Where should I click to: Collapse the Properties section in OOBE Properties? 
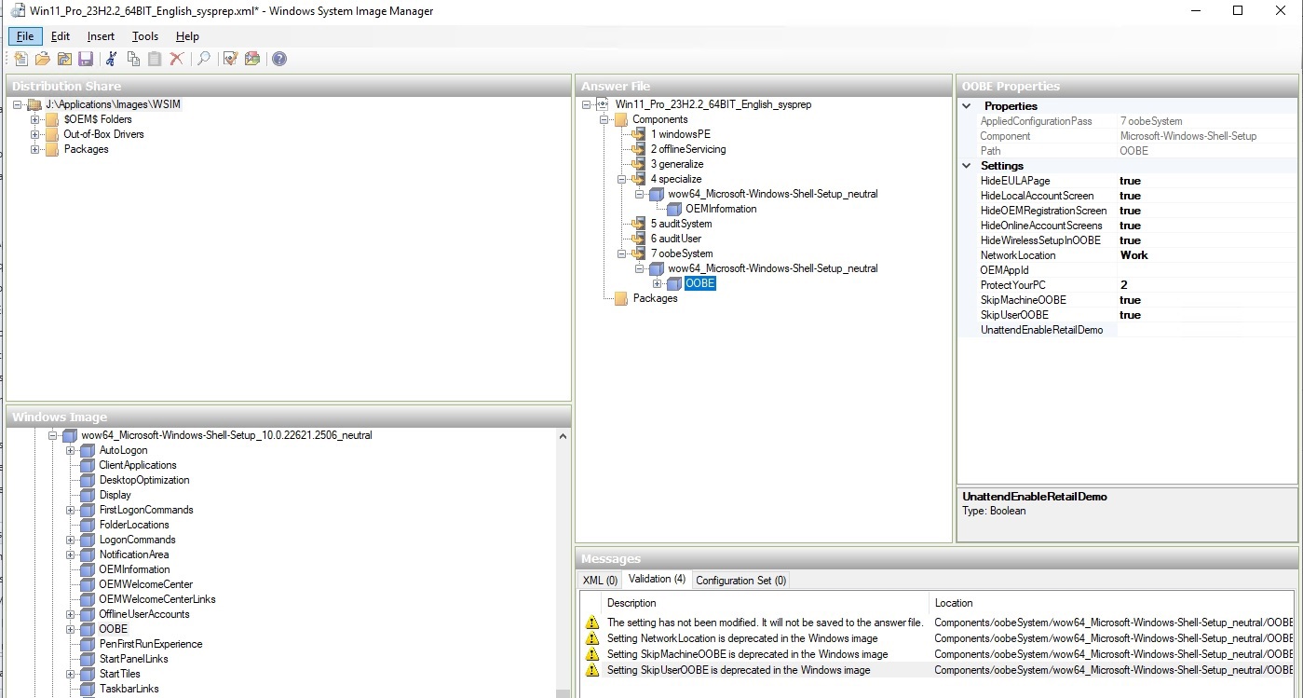[968, 106]
